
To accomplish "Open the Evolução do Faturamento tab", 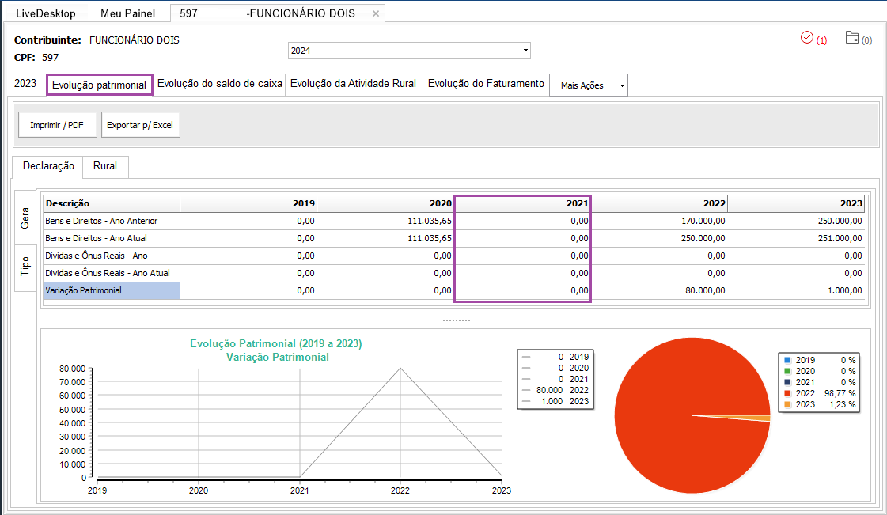I will pos(486,84).
